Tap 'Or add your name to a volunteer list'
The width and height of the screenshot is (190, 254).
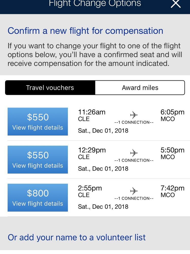coord(77,238)
